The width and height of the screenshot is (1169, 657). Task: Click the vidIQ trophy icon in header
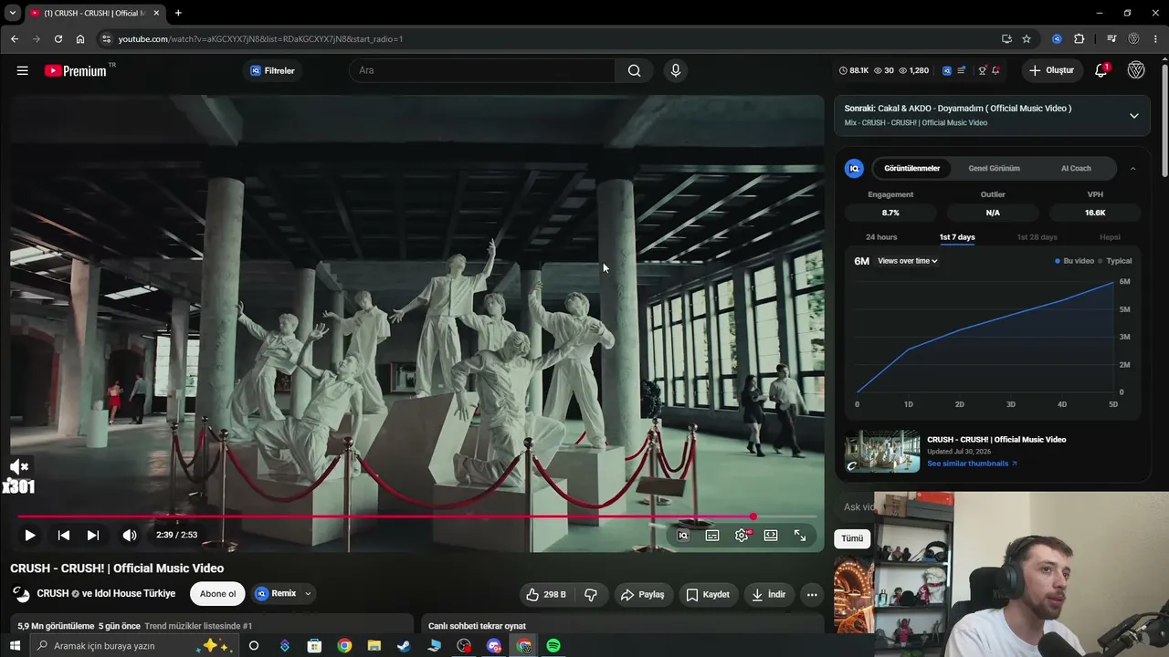tap(982, 70)
